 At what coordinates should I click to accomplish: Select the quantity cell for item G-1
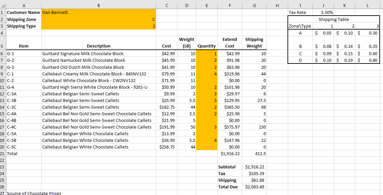[x=207, y=53]
